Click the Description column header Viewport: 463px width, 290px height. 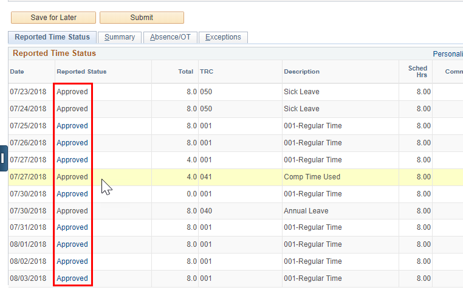tap(301, 72)
